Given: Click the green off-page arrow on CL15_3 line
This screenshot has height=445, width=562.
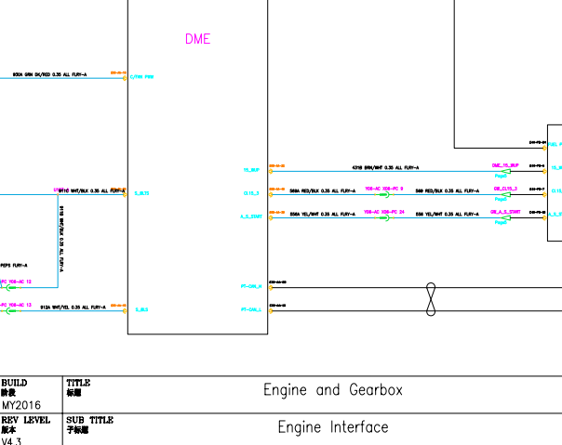Looking at the screenshot, I should [x=505, y=194].
